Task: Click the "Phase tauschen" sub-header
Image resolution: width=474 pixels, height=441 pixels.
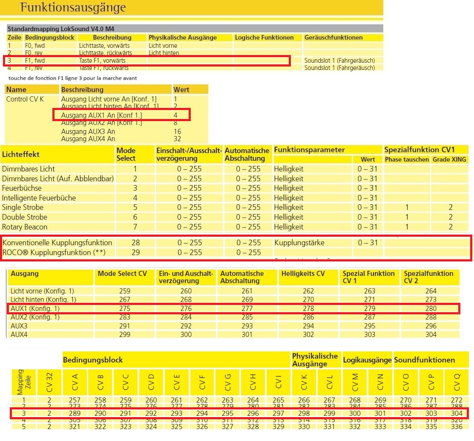Action: pos(407,160)
